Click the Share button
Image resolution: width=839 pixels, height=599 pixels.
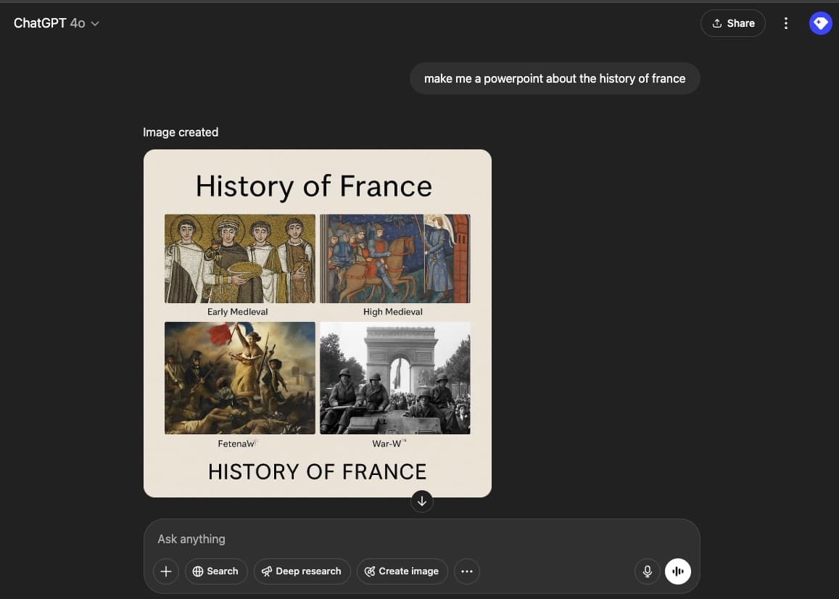pos(732,22)
